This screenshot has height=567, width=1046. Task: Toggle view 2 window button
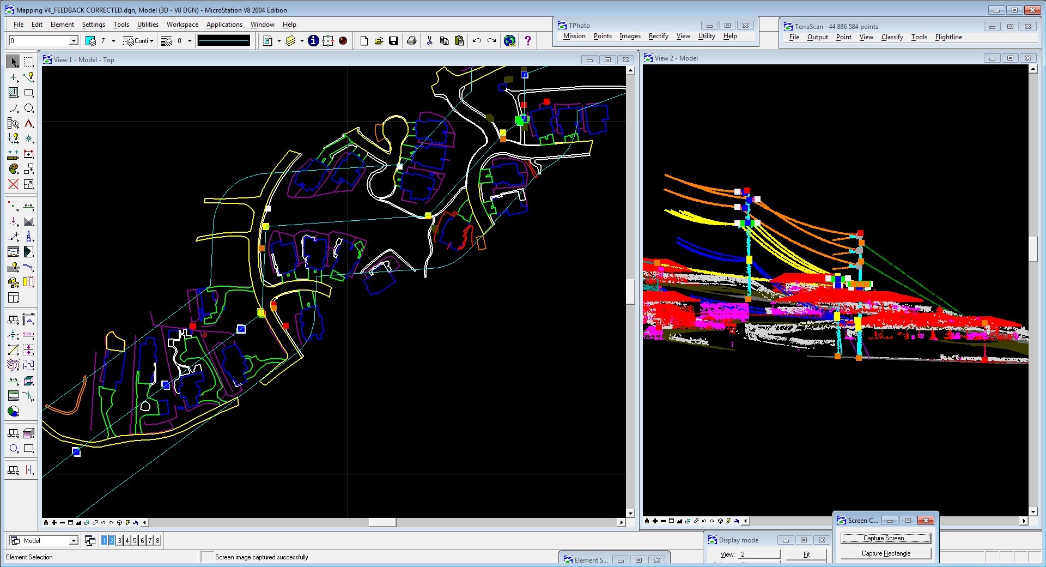click(112, 540)
